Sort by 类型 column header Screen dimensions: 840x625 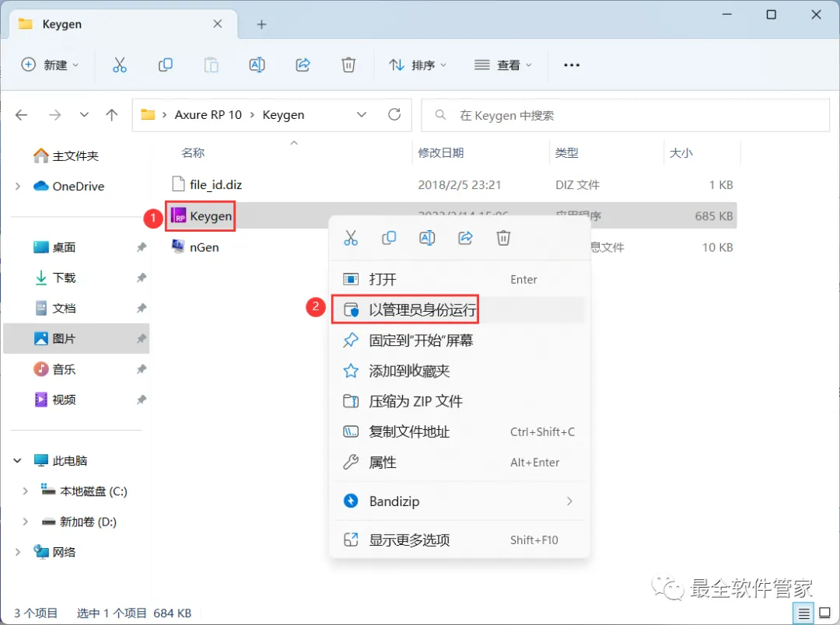(x=567, y=152)
